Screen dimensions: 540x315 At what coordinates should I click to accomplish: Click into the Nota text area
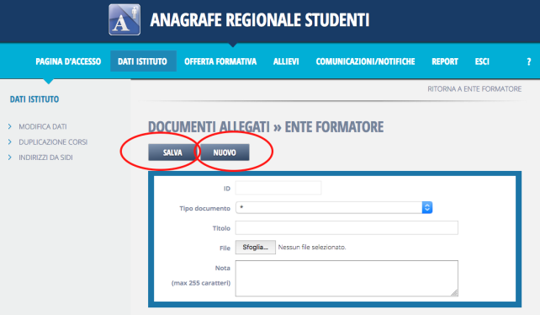coord(347,279)
